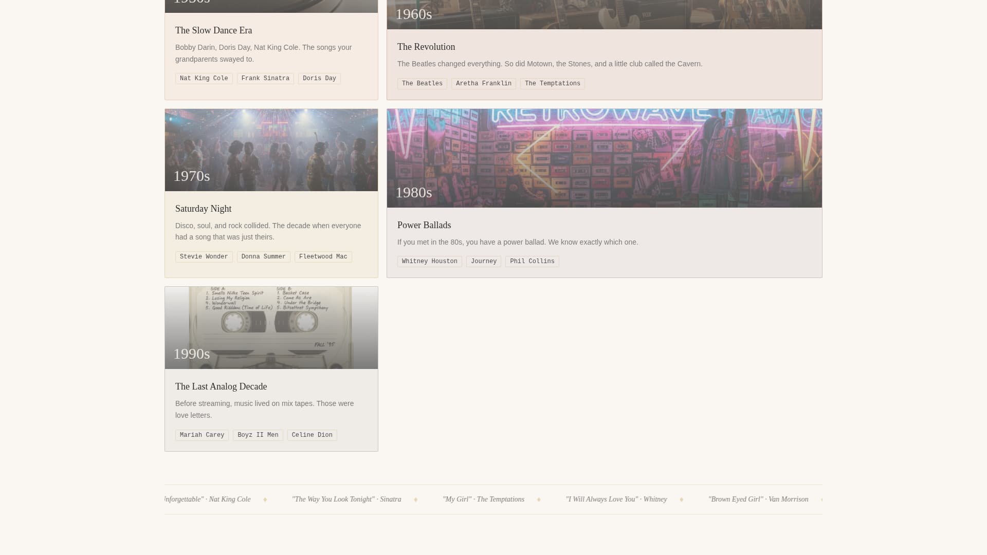Viewport: 987px width, 555px height.
Task: Click the Fleetwood Mac tag pill
Action: [323, 256]
